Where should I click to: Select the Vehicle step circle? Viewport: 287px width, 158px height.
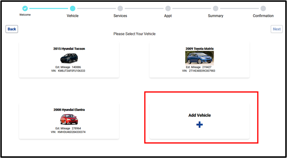pos(72,8)
